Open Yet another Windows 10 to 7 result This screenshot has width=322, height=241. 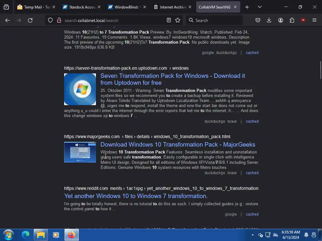tap(136, 196)
